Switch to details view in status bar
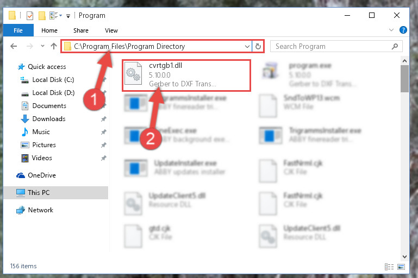This screenshot has height=278, width=418. click(389, 267)
